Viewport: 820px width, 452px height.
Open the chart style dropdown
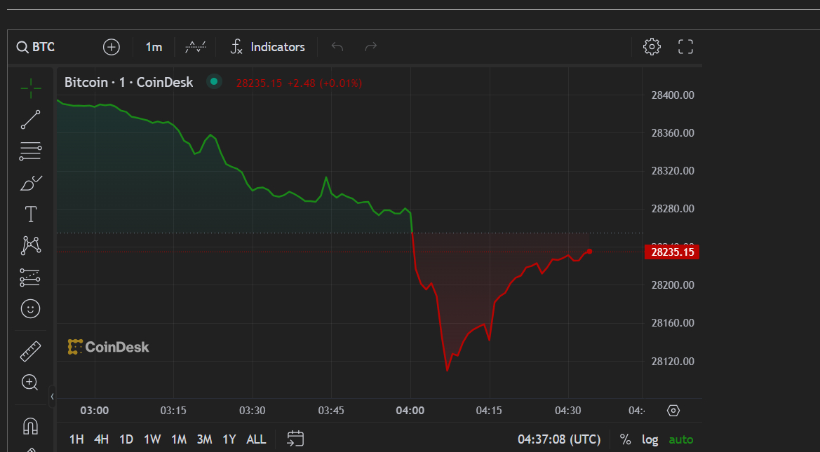tap(196, 47)
